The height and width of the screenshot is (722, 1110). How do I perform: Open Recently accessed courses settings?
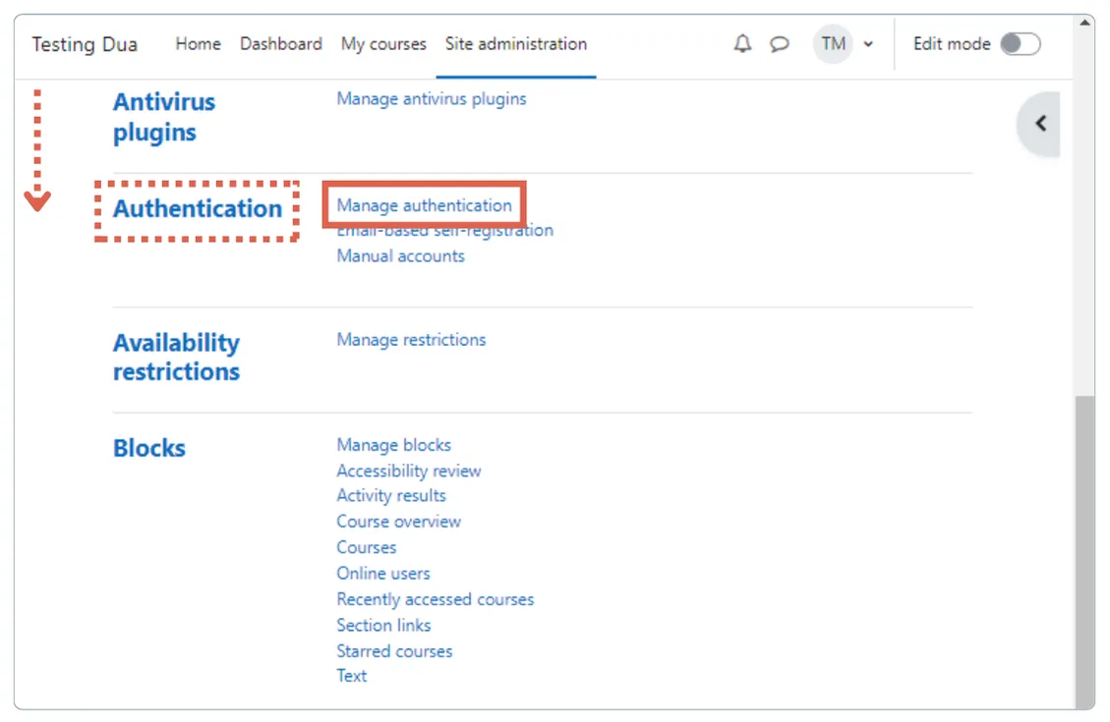pos(436,598)
